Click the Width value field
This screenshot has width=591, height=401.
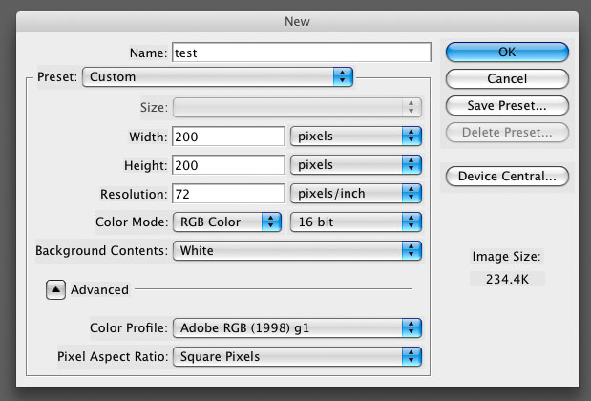pos(228,137)
